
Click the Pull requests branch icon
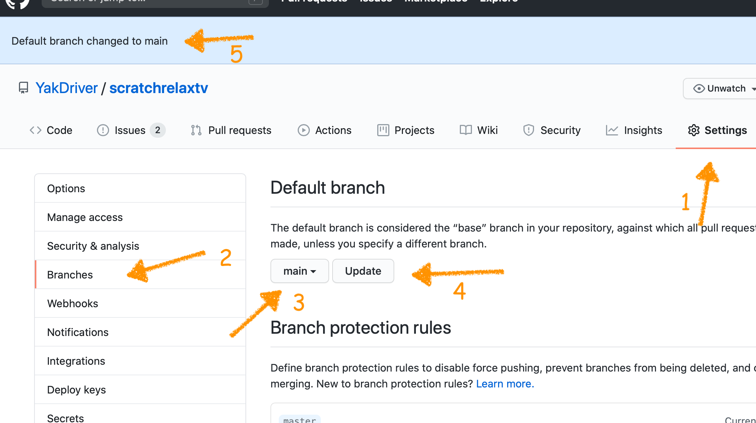click(x=196, y=130)
